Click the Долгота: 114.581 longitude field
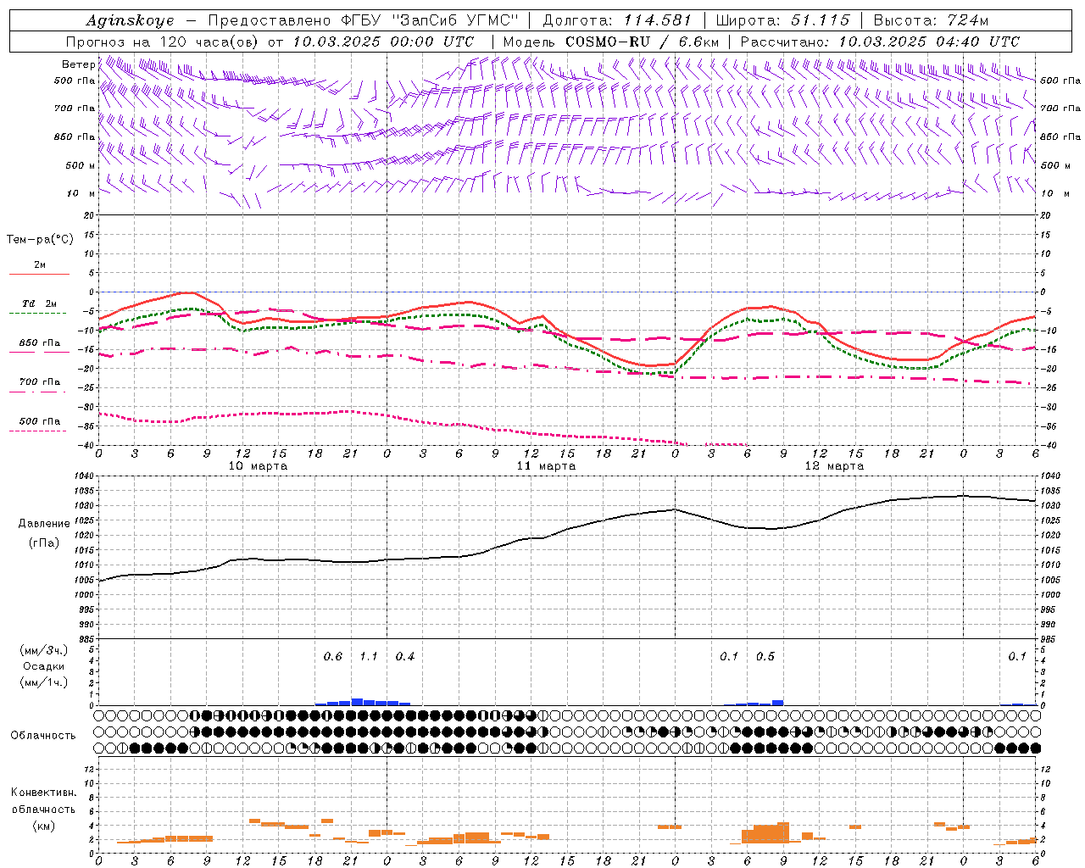The image size is (1085, 868). coord(617,20)
